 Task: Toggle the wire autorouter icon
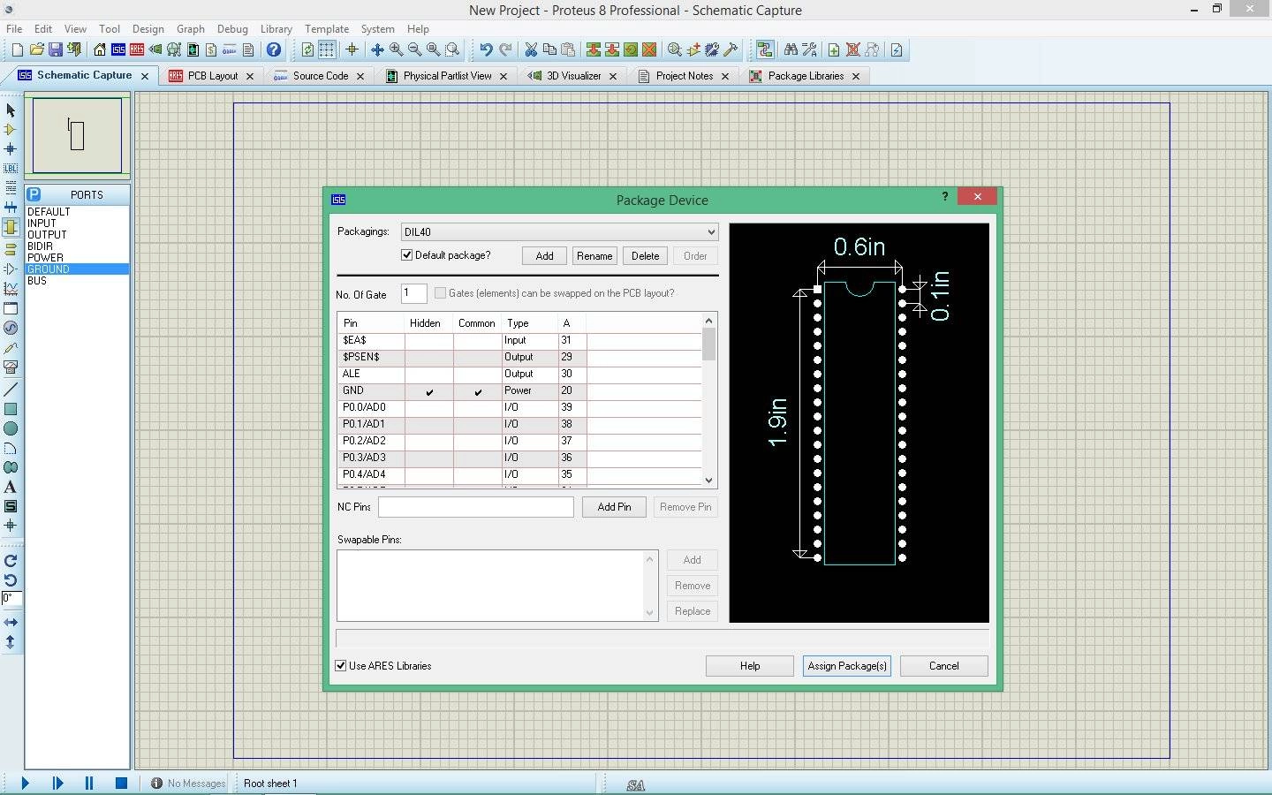(765, 49)
